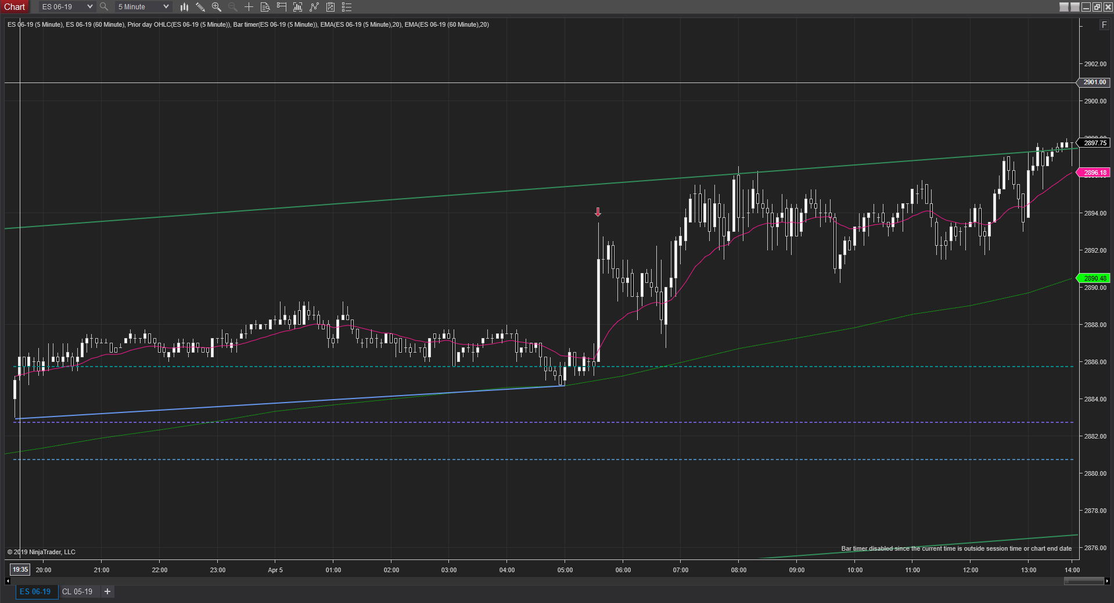
Task: Open the ES 06-19 instrument dropdown
Action: (67, 7)
